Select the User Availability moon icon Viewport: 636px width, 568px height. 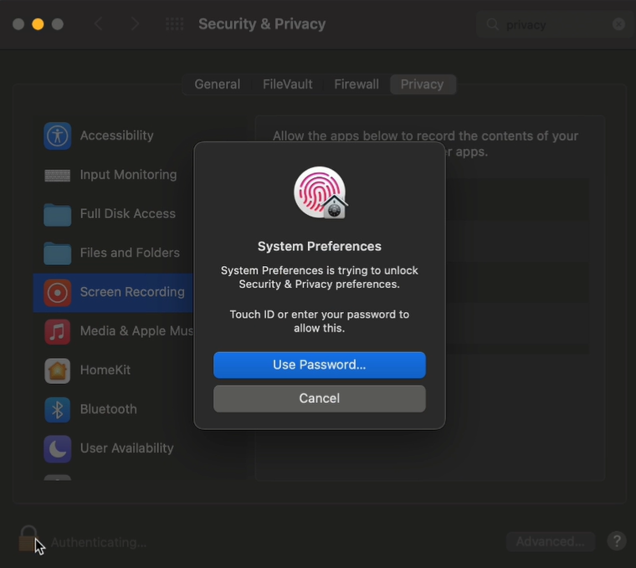click(58, 448)
